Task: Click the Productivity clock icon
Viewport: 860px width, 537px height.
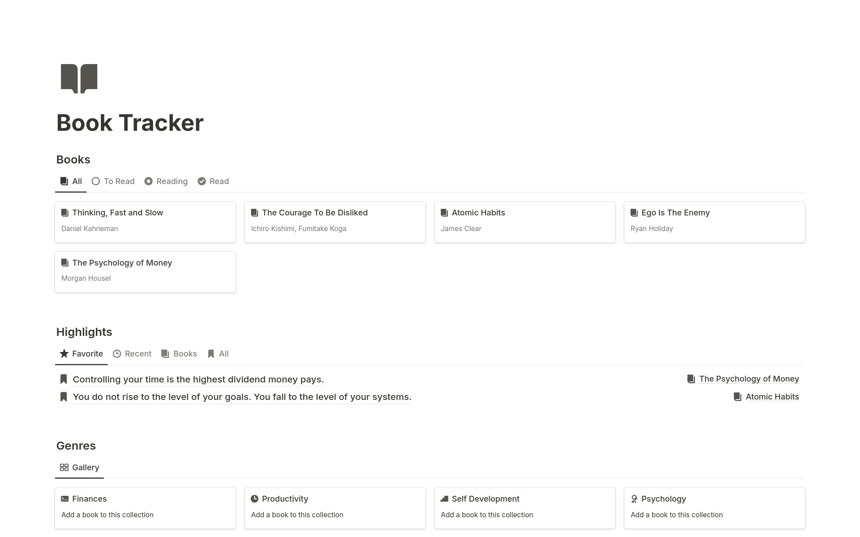Action: pos(254,499)
